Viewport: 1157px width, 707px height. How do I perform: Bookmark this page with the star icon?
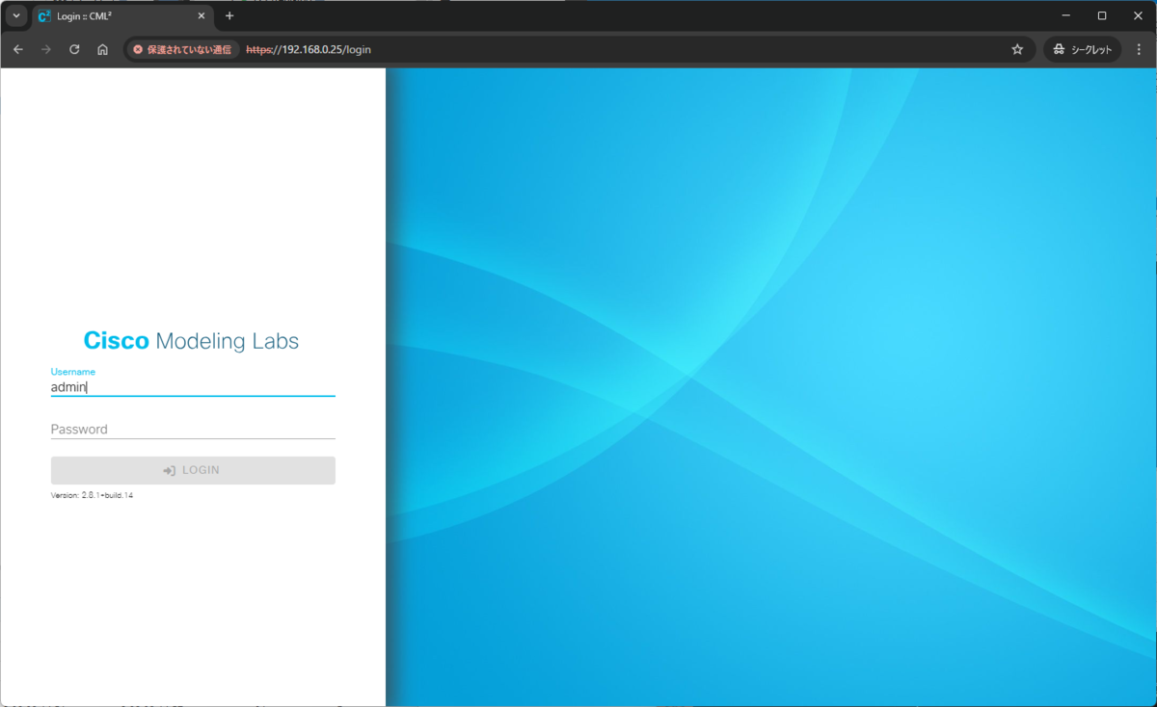click(x=1017, y=49)
